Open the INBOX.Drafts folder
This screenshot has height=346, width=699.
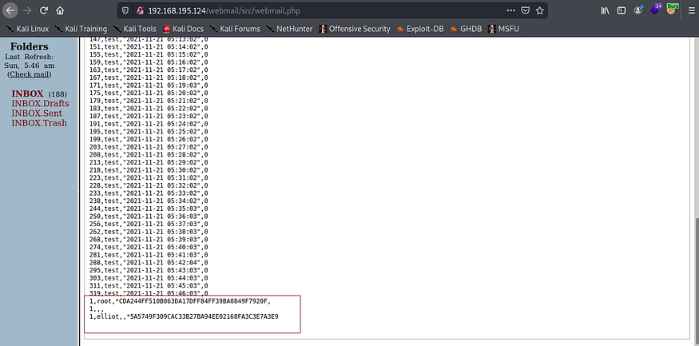(40, 103)
